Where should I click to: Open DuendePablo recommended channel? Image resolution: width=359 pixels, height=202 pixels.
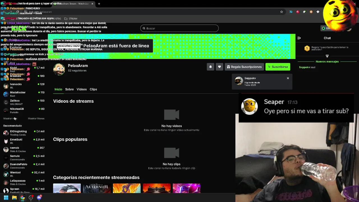pyautogui.click(x=24, y=166)
